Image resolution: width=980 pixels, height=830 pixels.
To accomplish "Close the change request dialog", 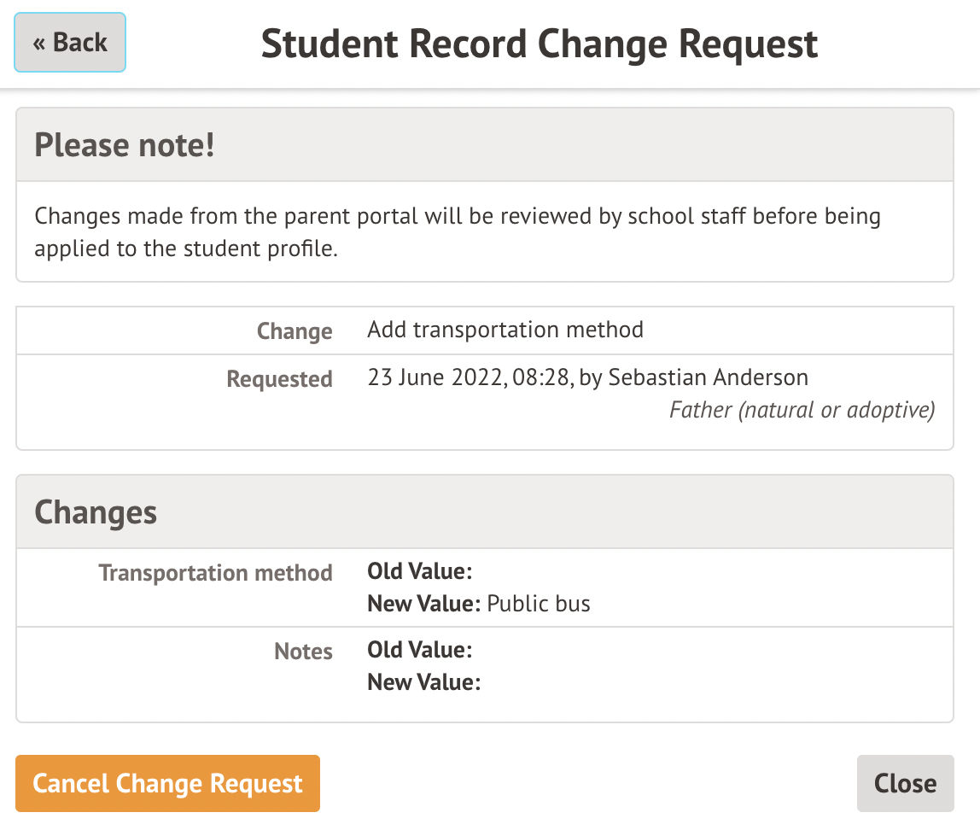I will click(x=905, y=783).
